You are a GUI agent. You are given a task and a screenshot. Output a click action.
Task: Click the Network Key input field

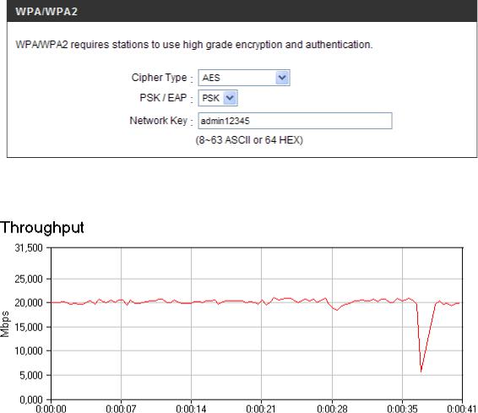(295, 121)
